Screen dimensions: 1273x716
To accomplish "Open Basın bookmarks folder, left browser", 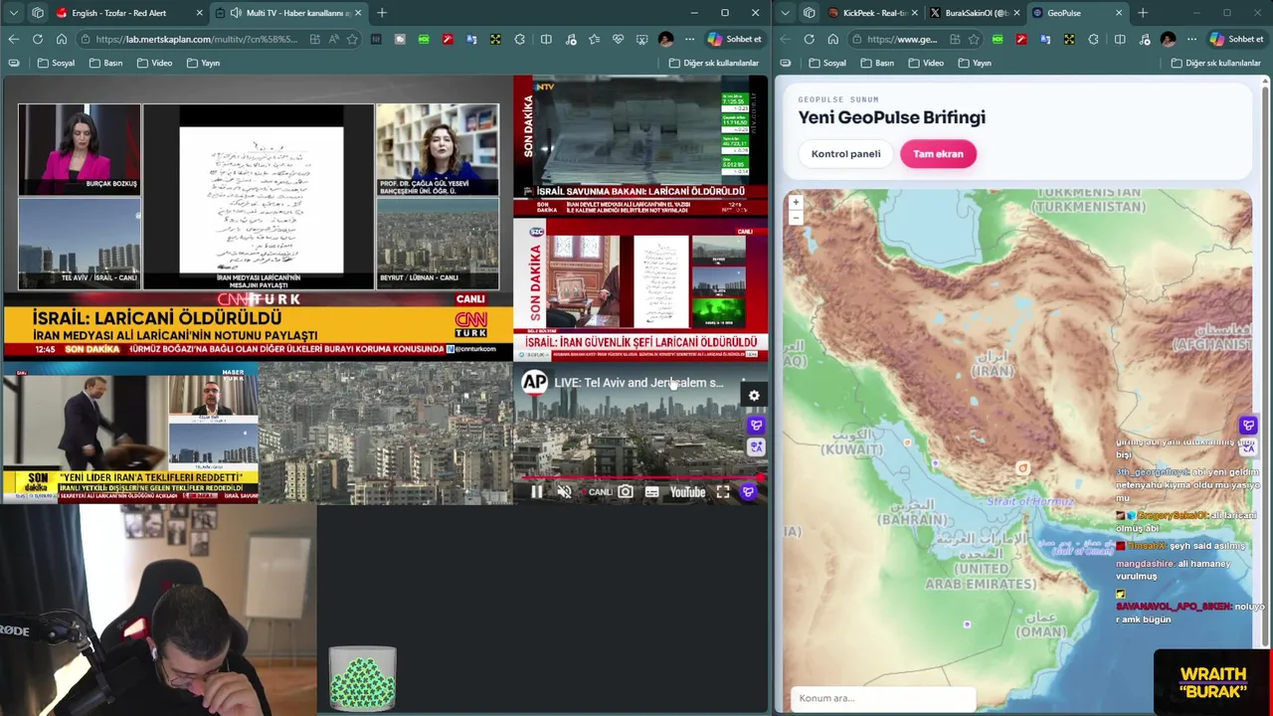I will pos(105,63).
